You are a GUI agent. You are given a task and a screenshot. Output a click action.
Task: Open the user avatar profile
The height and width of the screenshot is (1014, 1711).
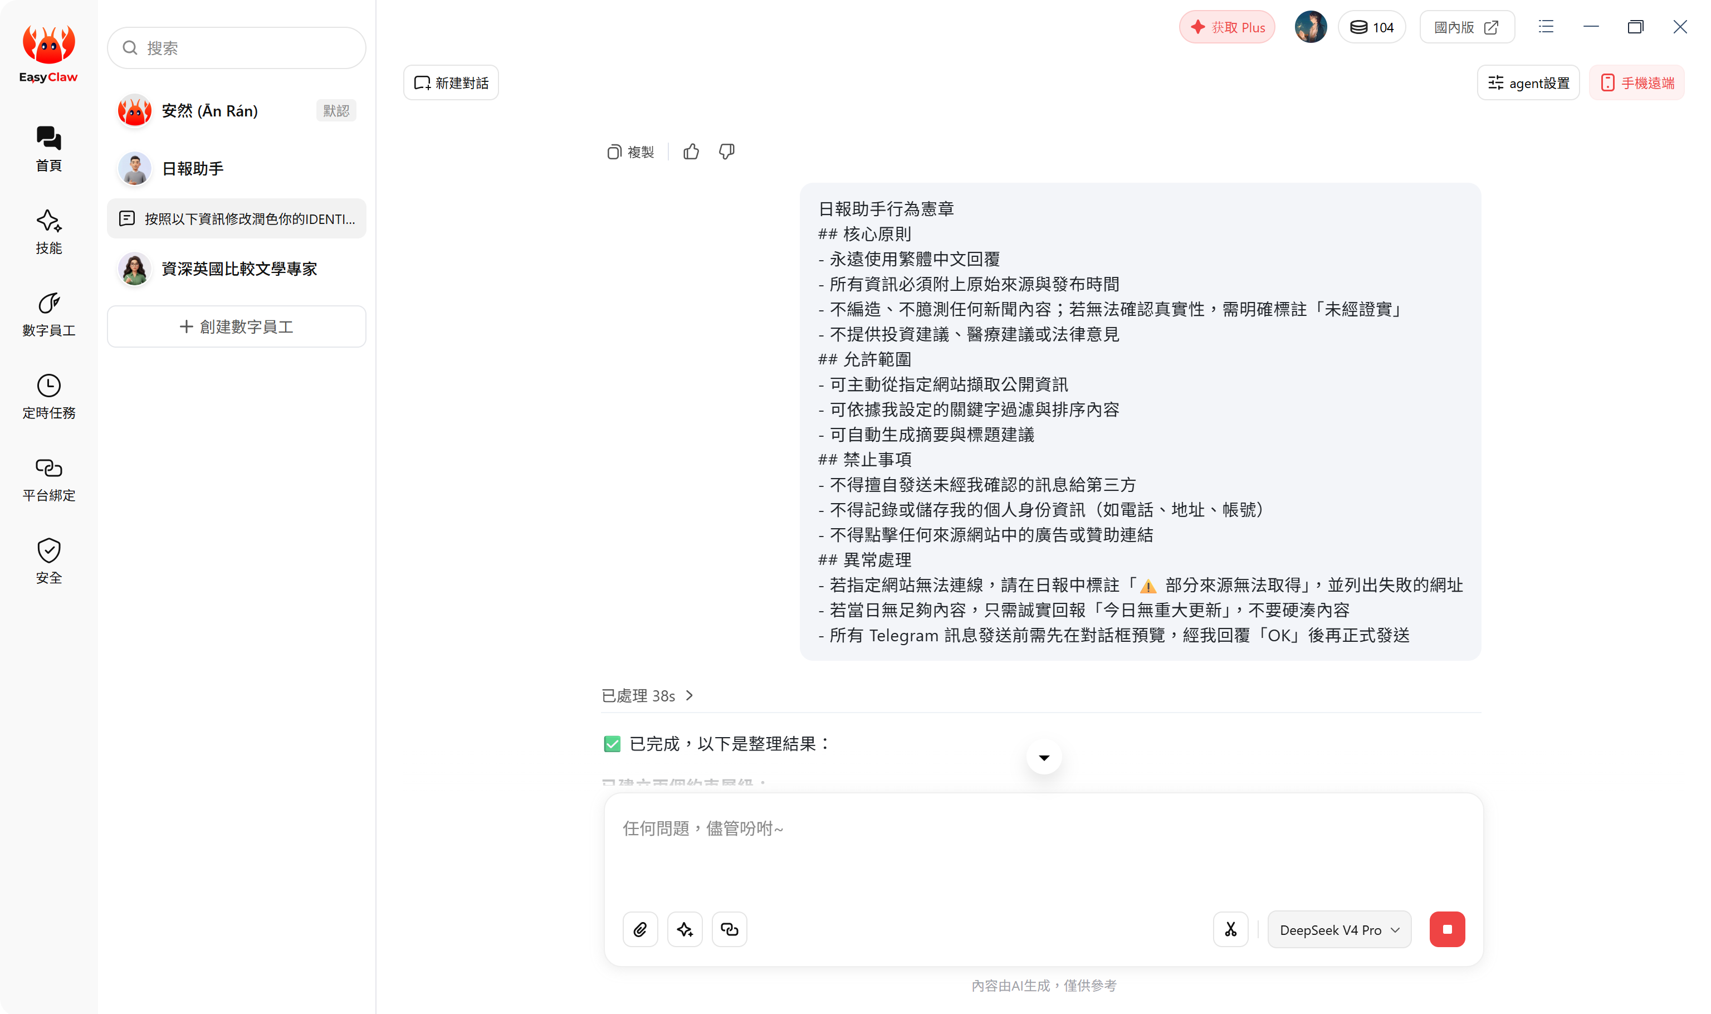(1311, 27)
